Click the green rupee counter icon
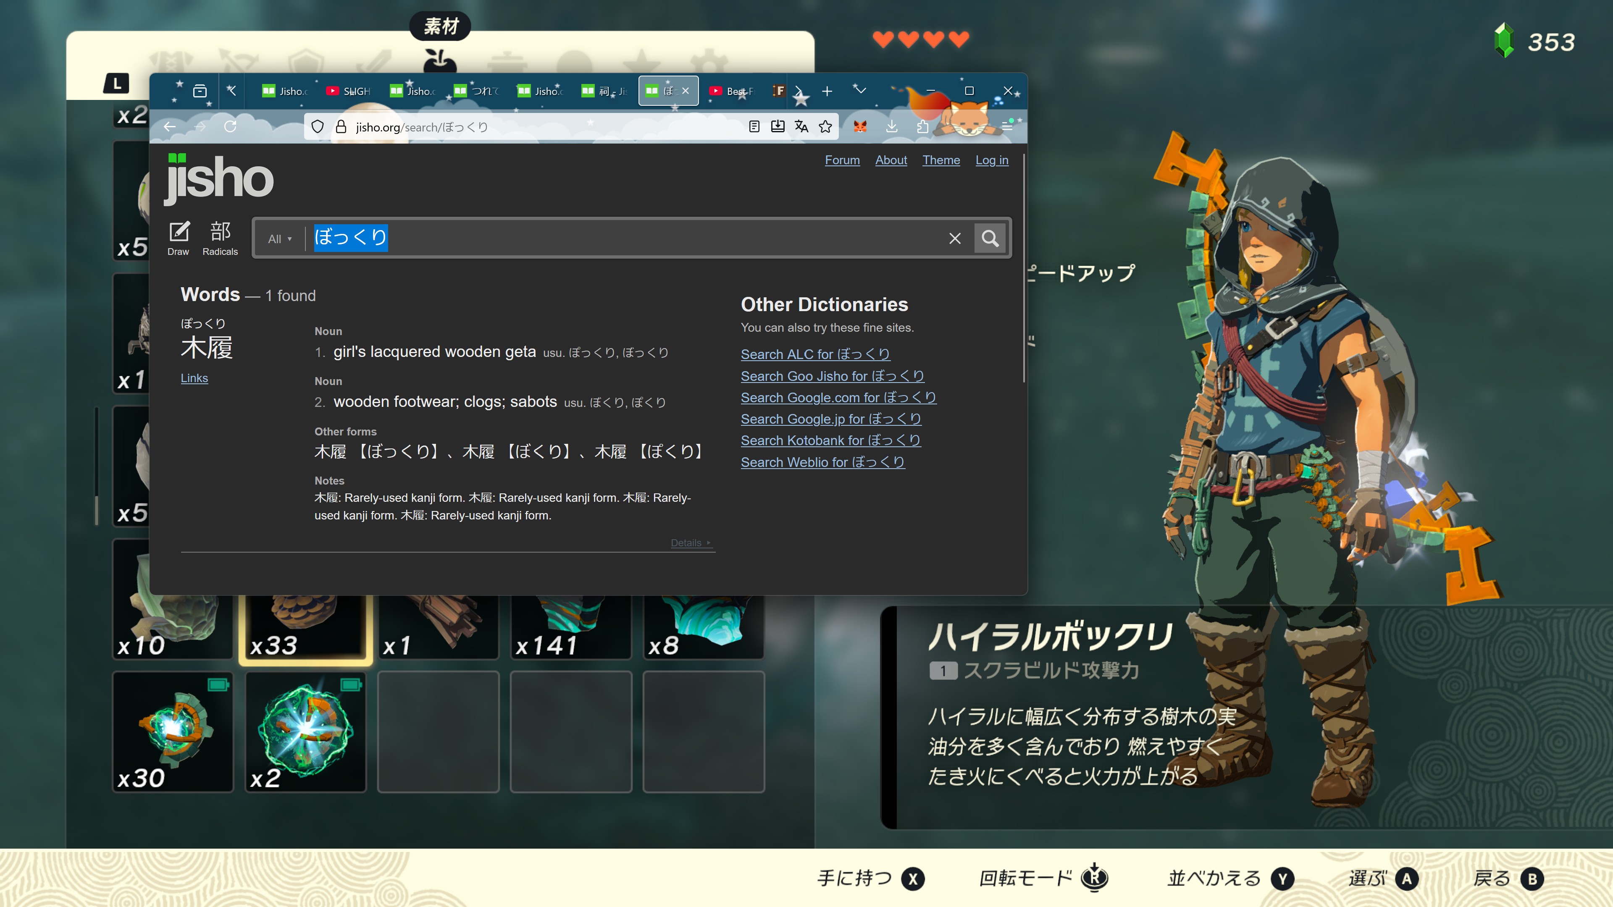 (x=1504, y=41)
